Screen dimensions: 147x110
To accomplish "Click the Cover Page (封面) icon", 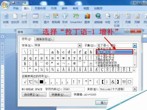I will click(6, 16).
